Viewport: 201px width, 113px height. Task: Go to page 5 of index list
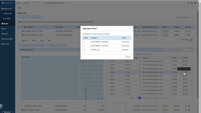pyautogui.click(x=149, y=98)
